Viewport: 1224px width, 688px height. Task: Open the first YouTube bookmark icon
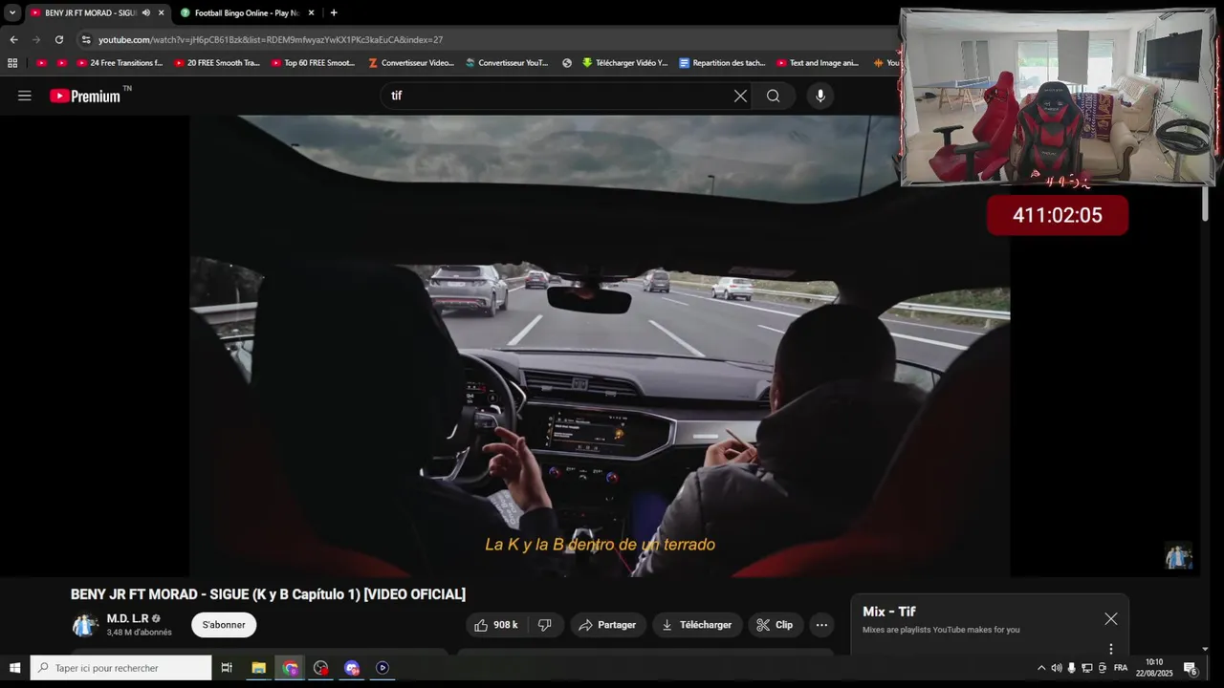click(x=41, y=63)
